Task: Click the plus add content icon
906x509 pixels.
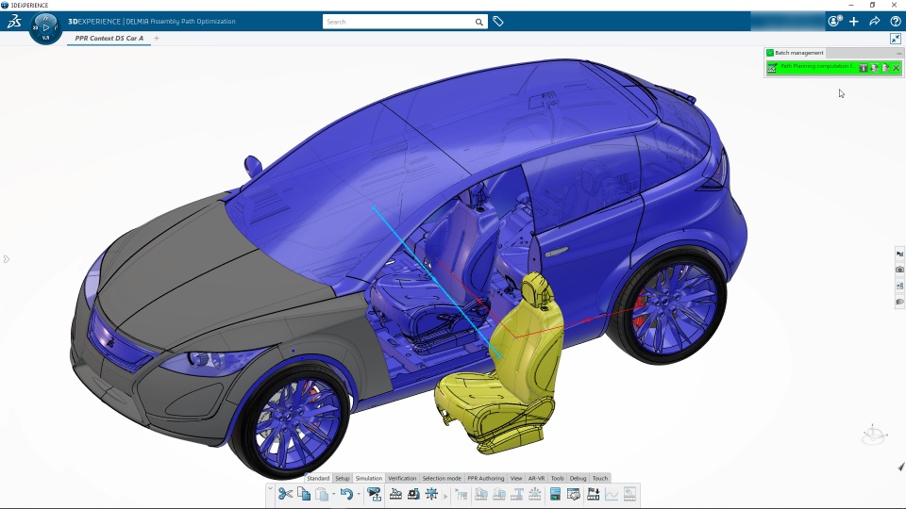Action: [854, 22]
